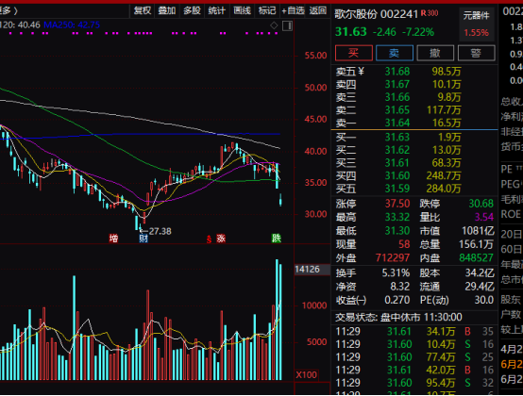
Task: Click the R300 tag next to the stock code
Action: click(x=430, y=13)
